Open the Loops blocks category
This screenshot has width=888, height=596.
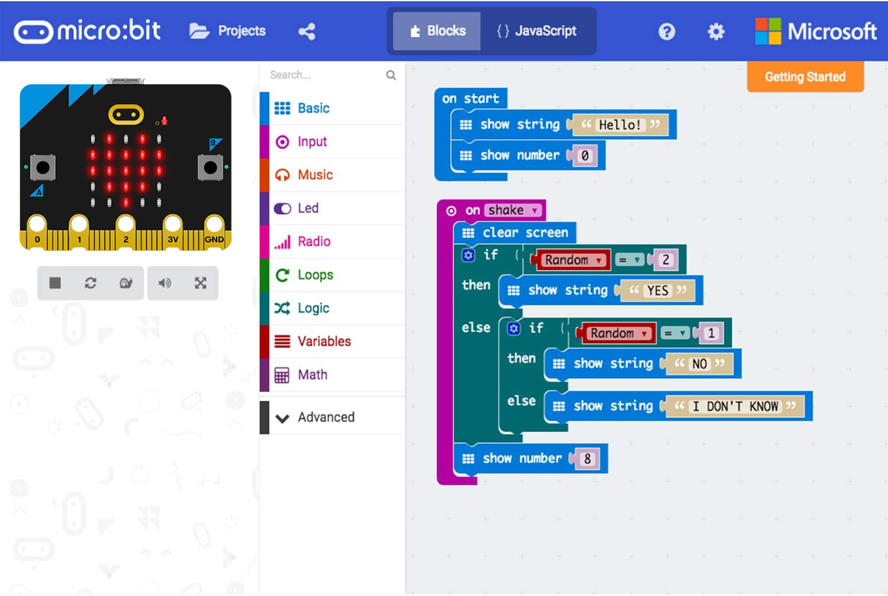tap(333, 275)
